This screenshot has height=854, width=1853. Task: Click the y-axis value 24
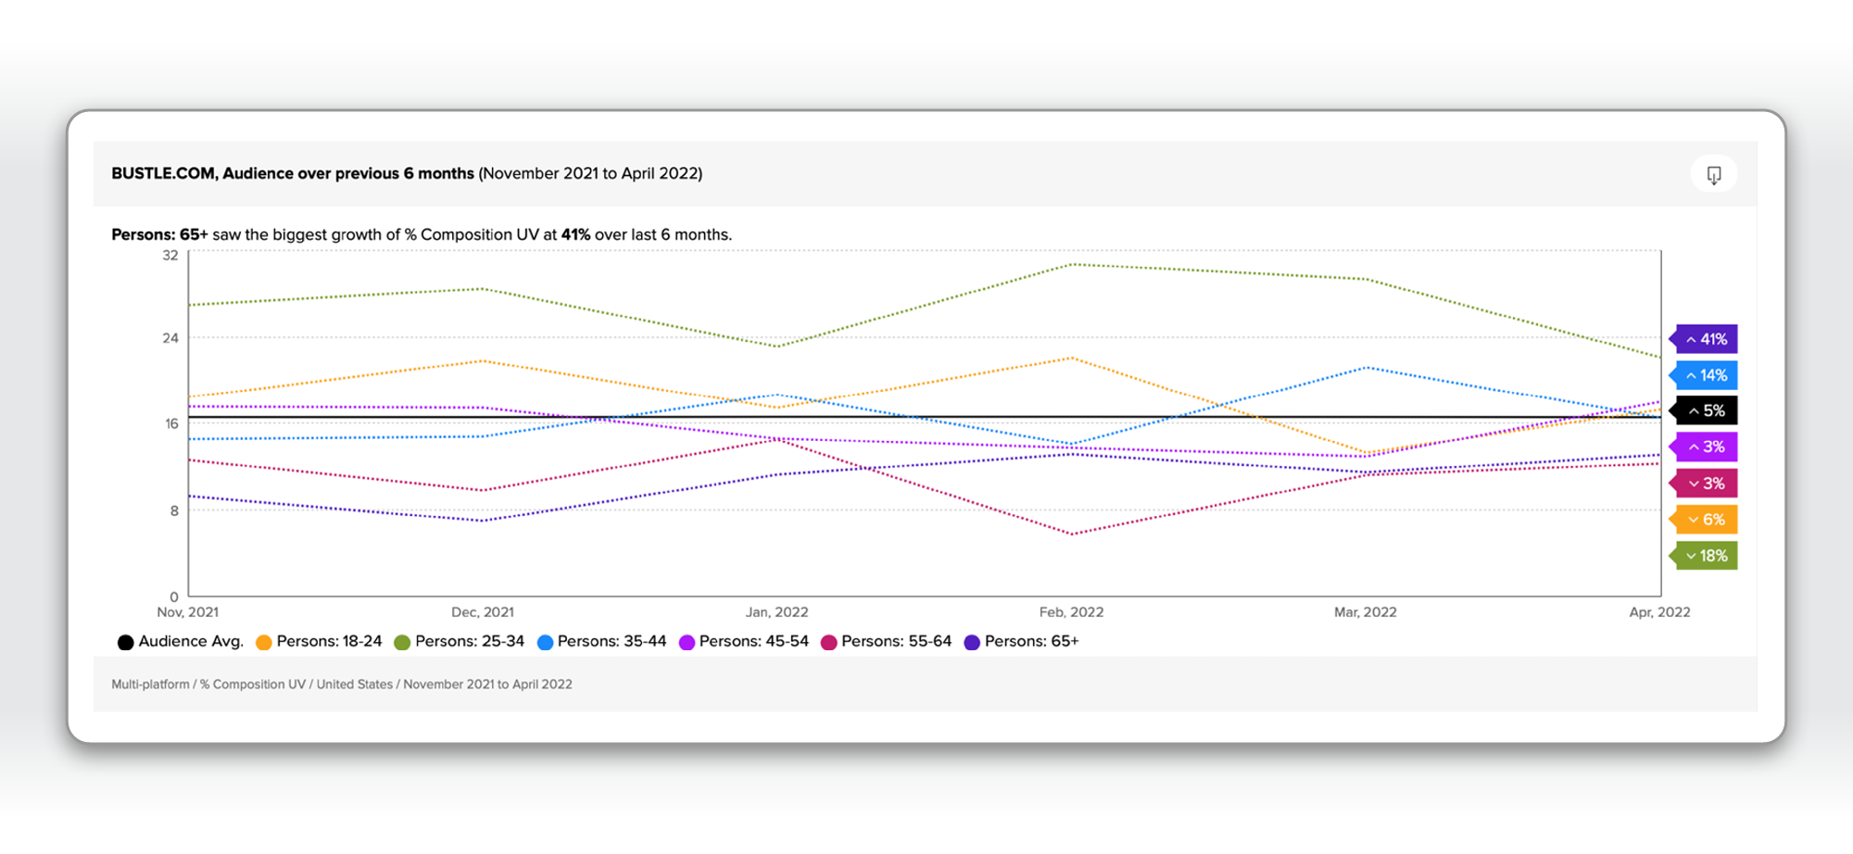tap(170, 338)
